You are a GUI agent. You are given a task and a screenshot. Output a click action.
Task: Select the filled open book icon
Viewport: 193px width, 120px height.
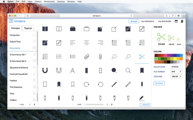tap(45, 29)
